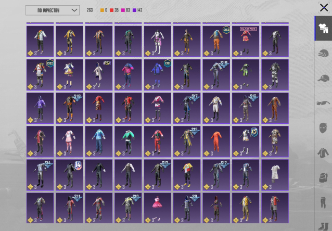This screenshot has width=332, height=231.
Task: Close the inventory with the X button
Action: click(323, 7)
